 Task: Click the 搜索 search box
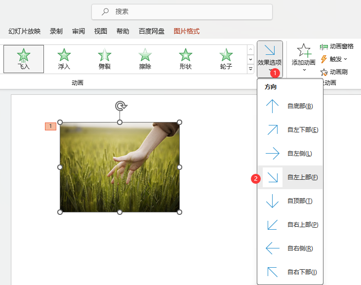coord(182,12)
